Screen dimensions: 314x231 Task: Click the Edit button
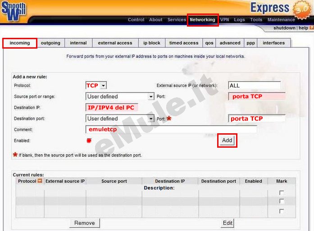pos(228,223)
